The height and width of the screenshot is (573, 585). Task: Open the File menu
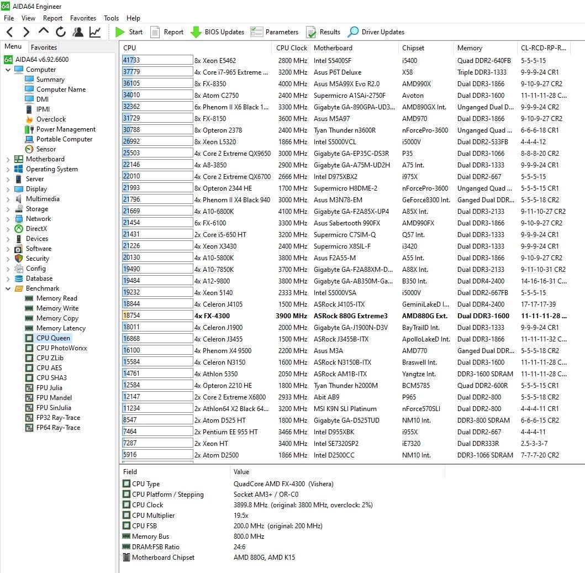pyautogui.click(x=9, y=18)
